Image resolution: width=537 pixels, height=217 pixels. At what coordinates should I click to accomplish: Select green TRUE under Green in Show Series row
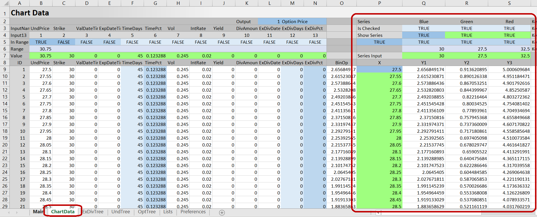point(466,35)
